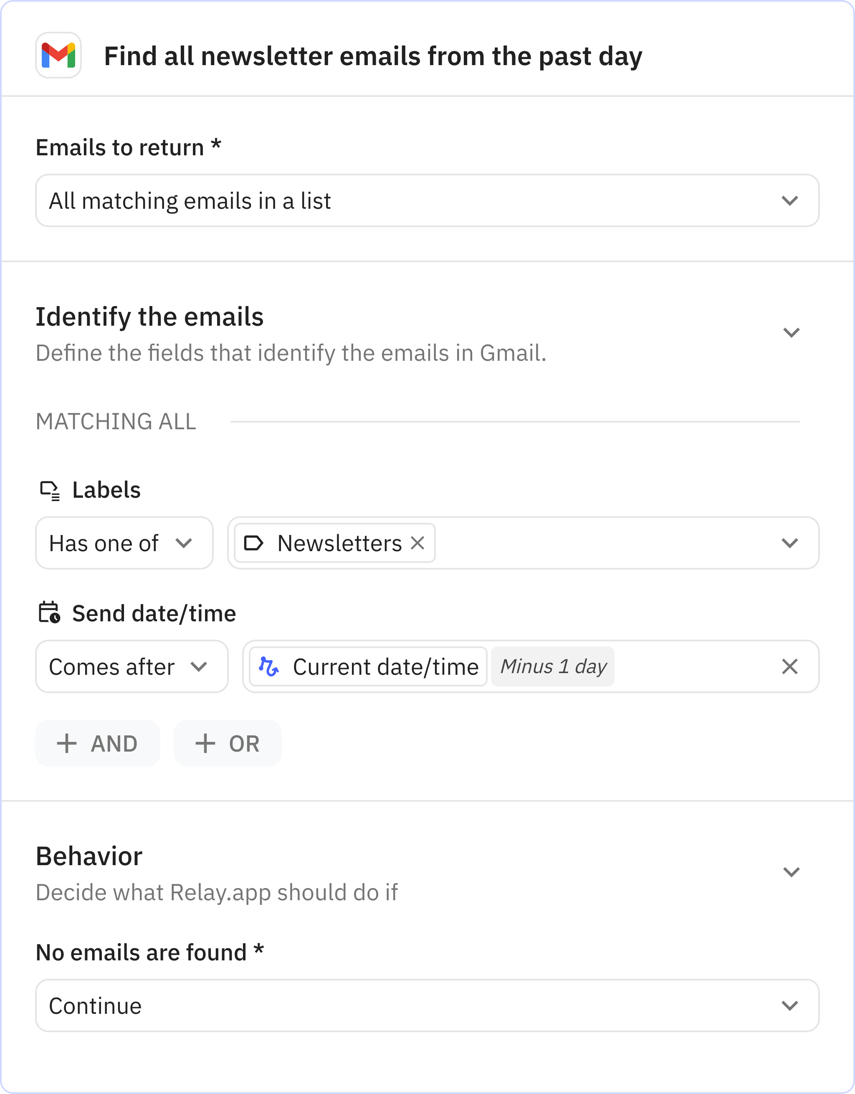Open the Comes after operator dropdown
The height and width of the screenshot is (1094, 855).
point(131,667)
